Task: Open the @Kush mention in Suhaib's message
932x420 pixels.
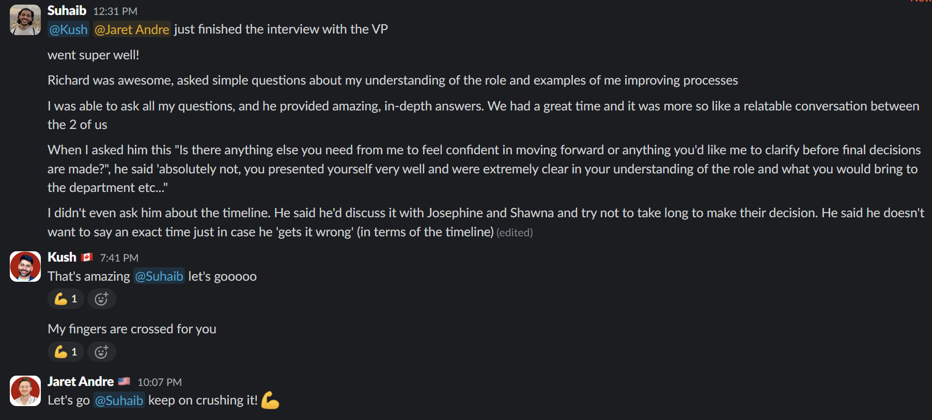Action: click(68, 29)
